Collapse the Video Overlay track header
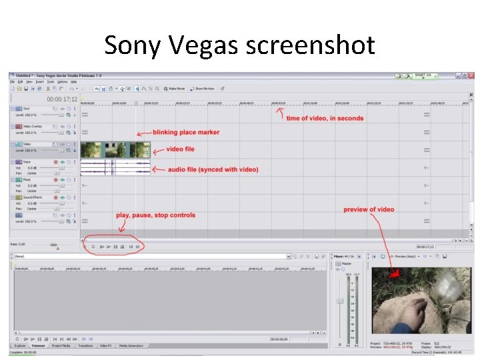The height and width of the screenshot is (360, 480). tap(13, 127)
